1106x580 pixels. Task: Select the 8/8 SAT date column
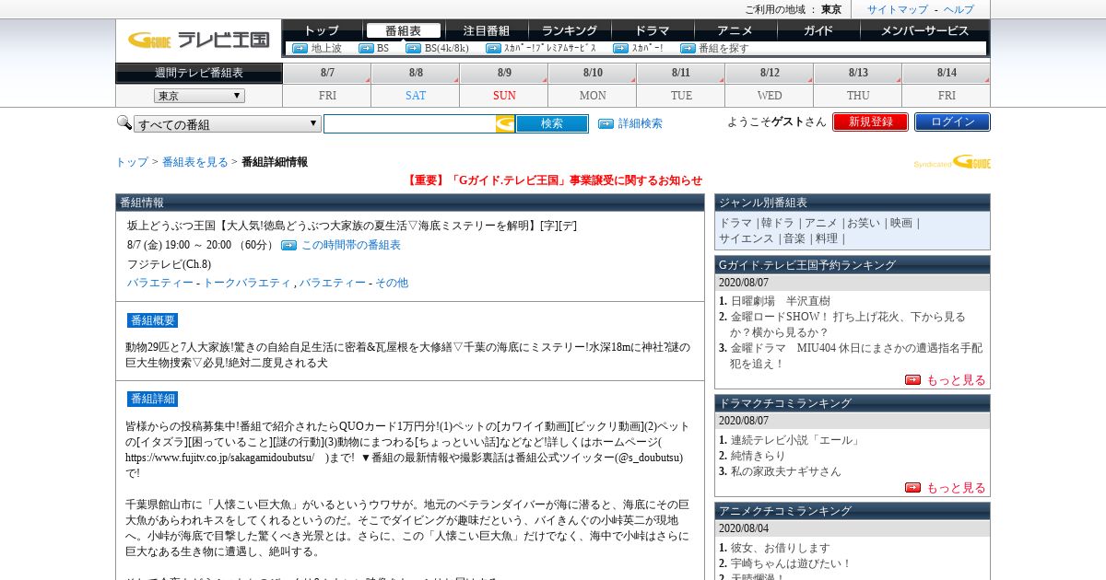tap(416, 85)
